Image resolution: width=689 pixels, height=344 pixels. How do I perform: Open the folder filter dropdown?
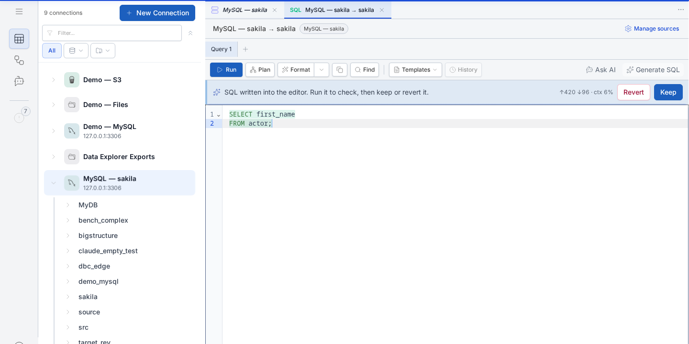click(103, 51)
